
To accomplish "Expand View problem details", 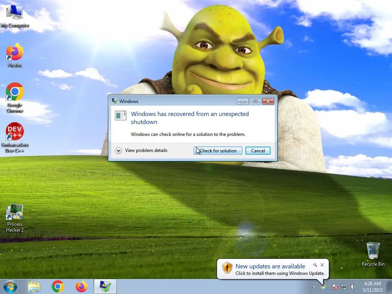I will tap(141, 150).
